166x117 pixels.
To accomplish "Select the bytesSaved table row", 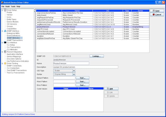I will pyautogui.click(x=93, y=15).
